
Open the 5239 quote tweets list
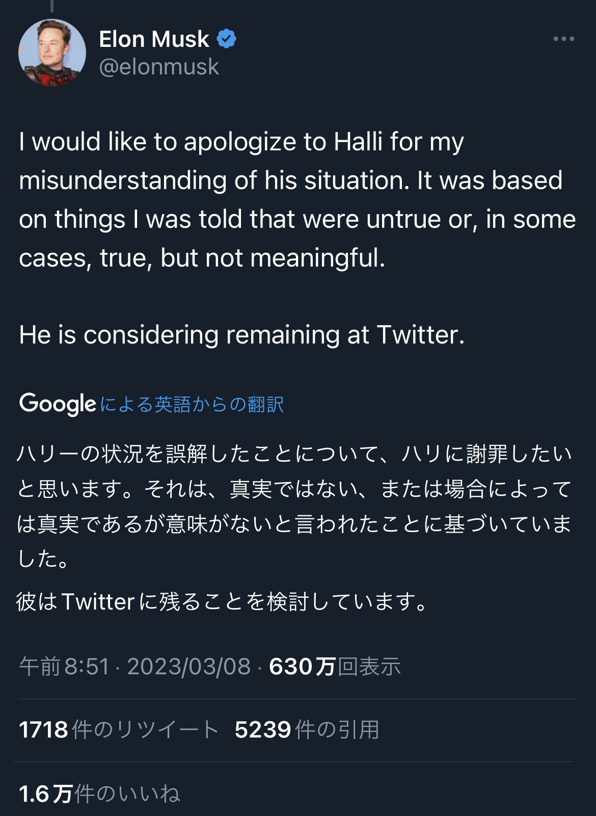tap(307, 729)
